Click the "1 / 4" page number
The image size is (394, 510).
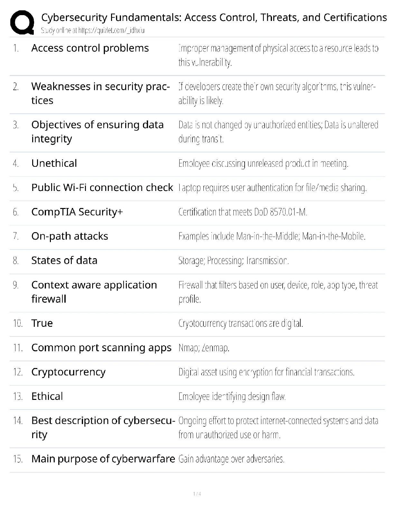click(x=197, y=494)
